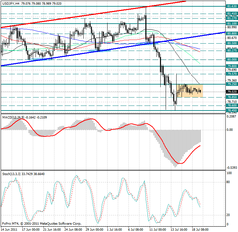Click the 29 Jun 00:00 time label
Screen dimensions: 238x232
(x=95, y=229)
